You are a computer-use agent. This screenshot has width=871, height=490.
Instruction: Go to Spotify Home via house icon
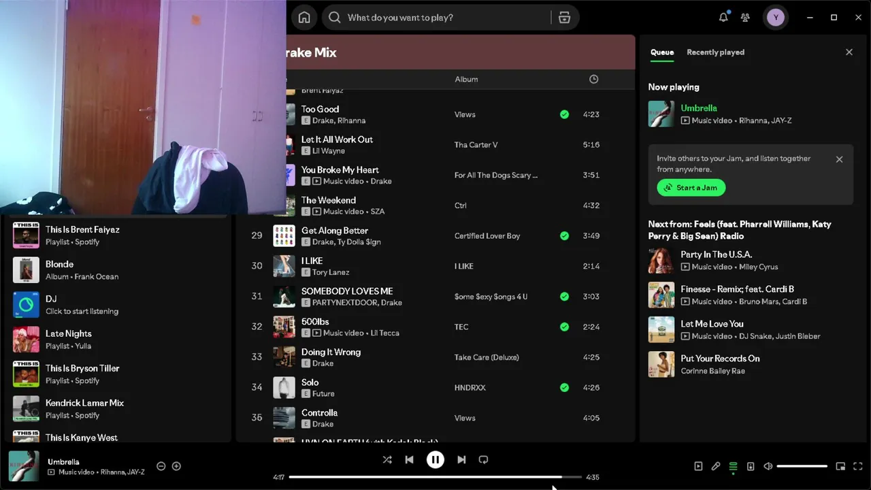pos(304,18)
